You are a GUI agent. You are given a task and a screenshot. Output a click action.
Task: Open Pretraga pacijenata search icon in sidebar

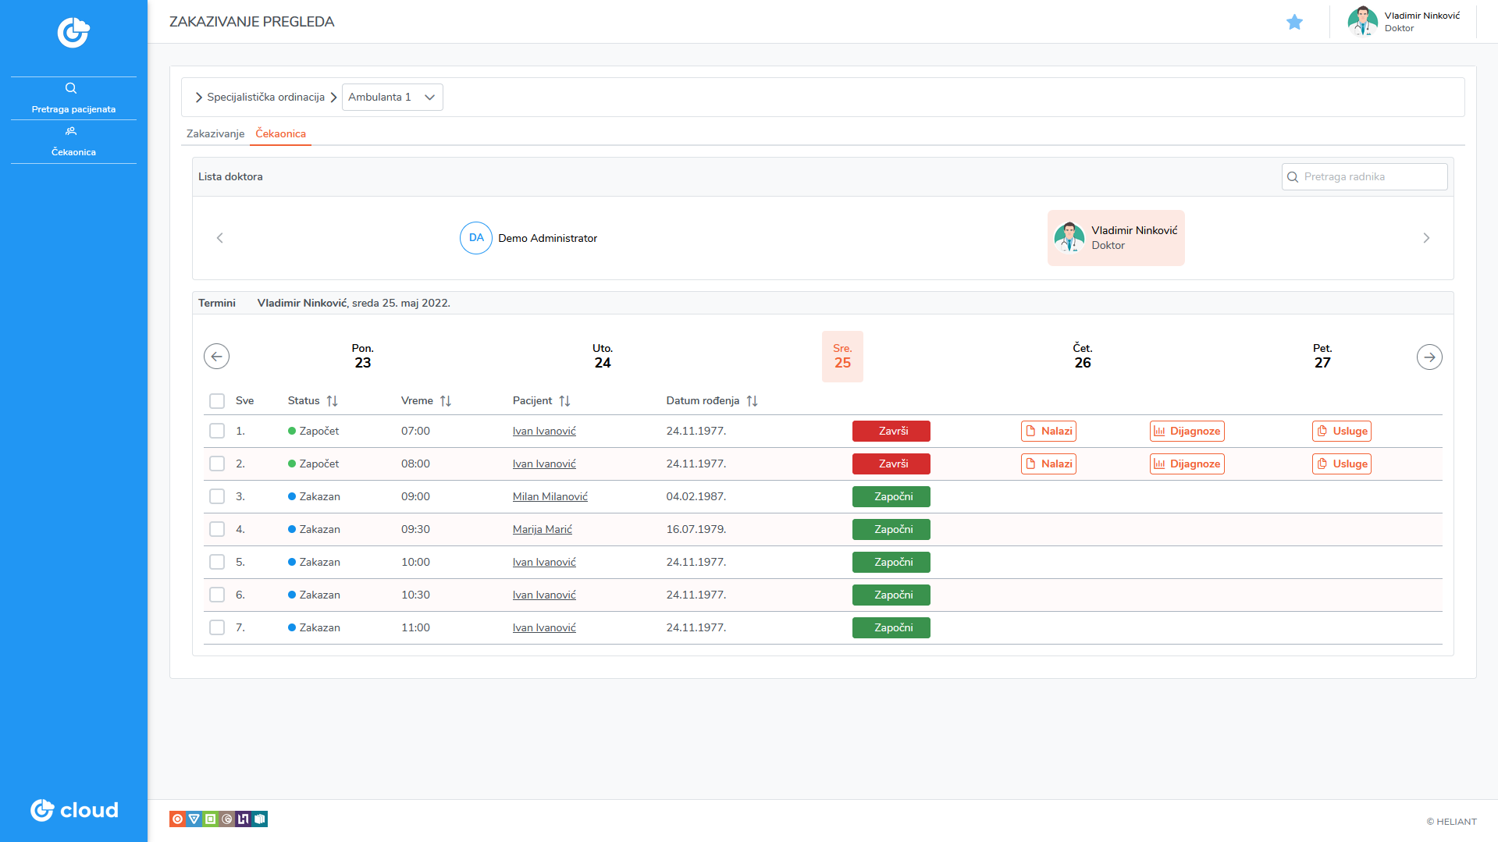pyautogui.click(x=71, y=88)
